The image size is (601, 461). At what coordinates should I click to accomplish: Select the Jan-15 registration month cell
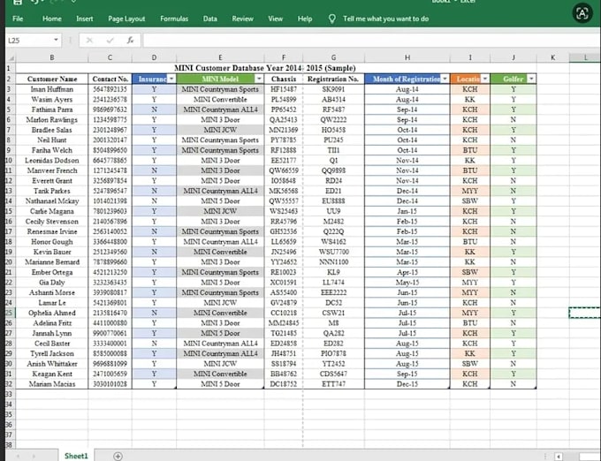coord(407,211)
